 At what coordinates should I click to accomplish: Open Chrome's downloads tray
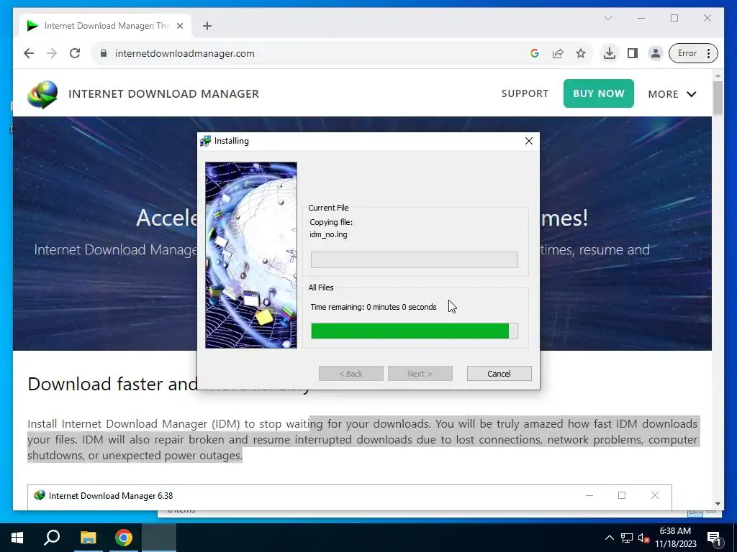[609, 53]
